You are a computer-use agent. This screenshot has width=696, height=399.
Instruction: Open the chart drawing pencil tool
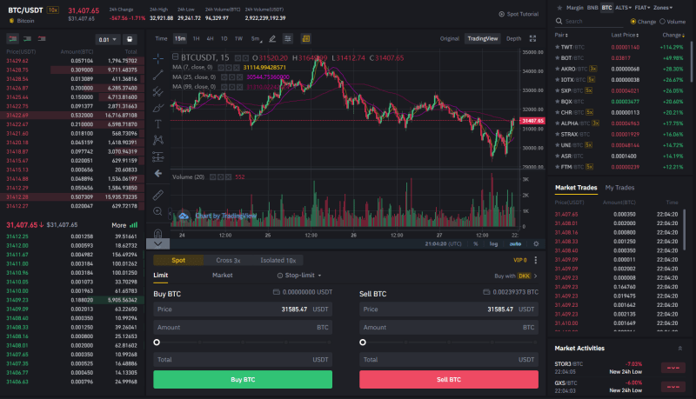pyautogui.click(x=272, y=39)
